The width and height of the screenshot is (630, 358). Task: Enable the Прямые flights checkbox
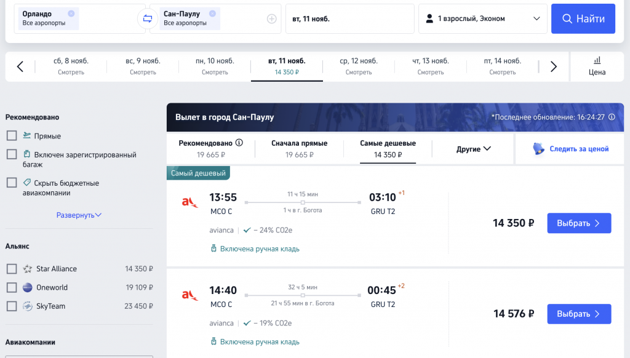pyautogui.click(x=12, y=136)
